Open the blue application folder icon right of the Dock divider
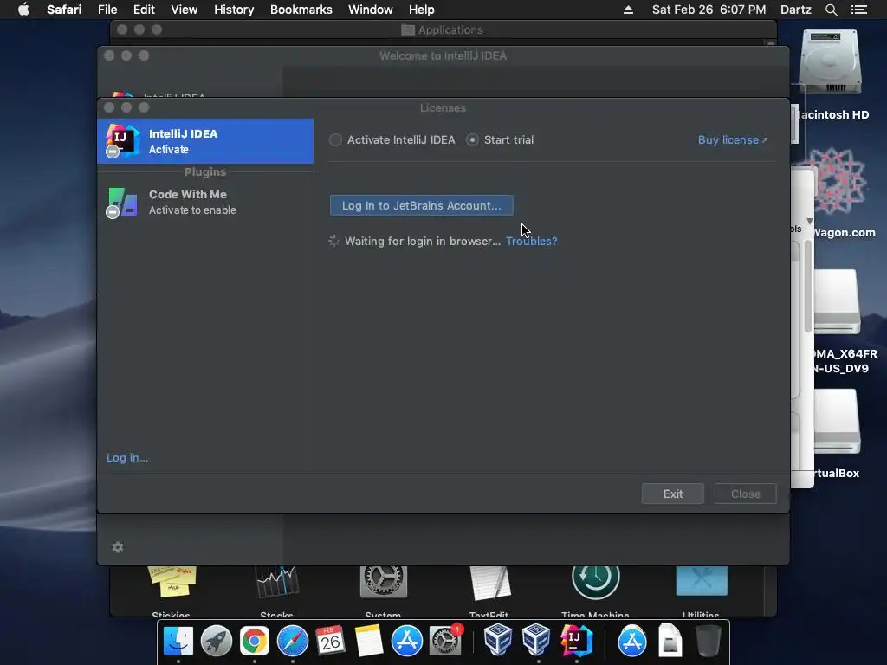The height and width of the screenshot is (665, 887). pyautogui.click(x=631, y=641)
